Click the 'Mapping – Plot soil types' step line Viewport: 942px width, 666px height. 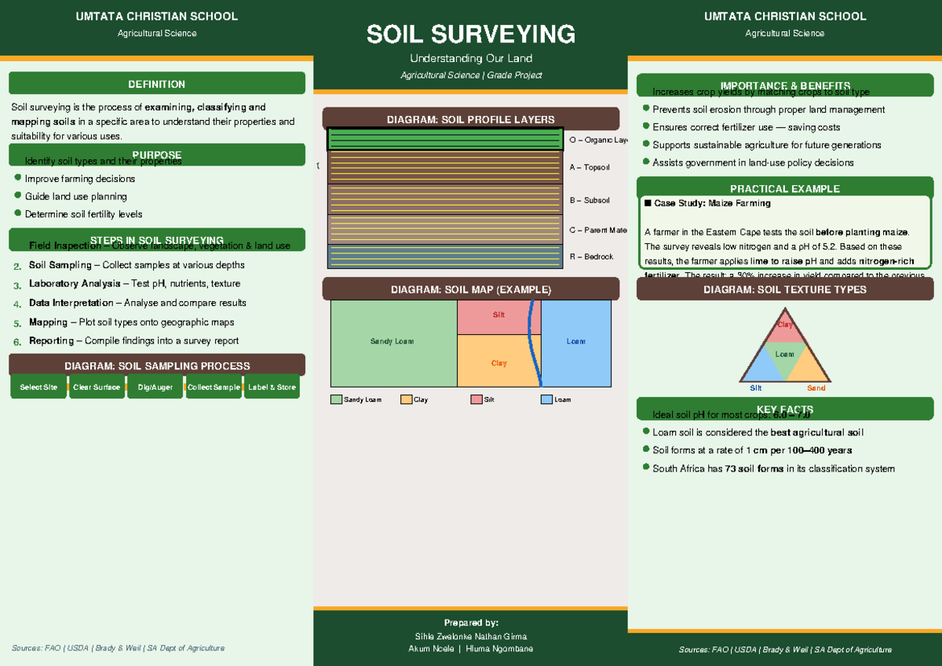tap(131, 322)
